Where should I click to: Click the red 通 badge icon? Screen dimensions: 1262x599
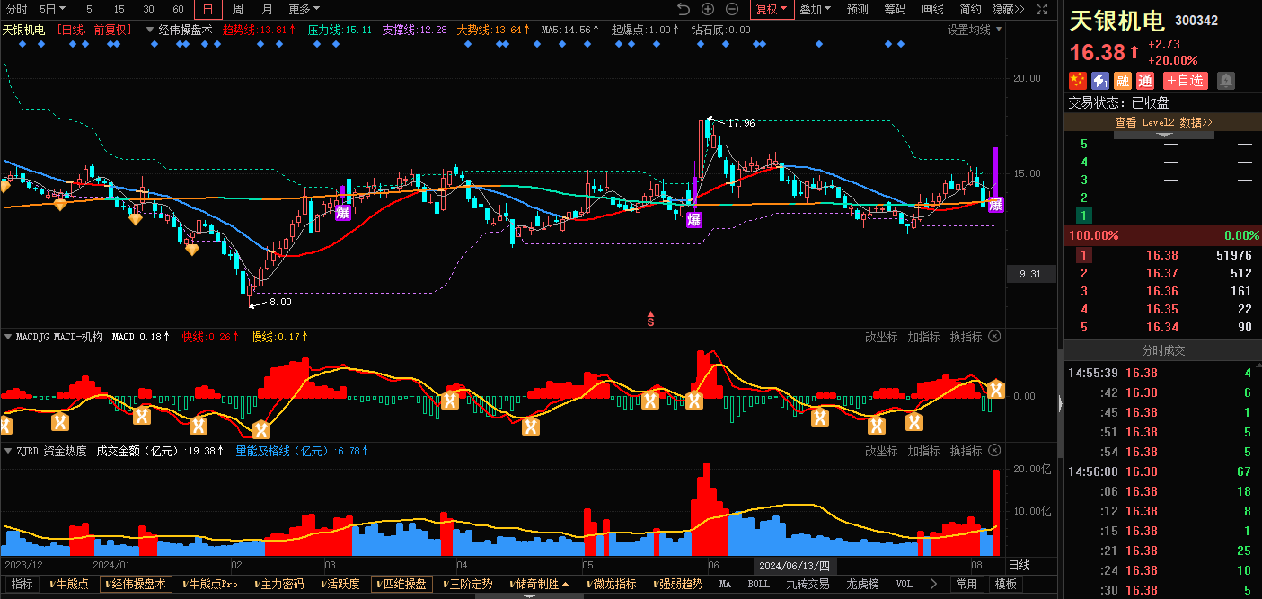pos(1145,81)
